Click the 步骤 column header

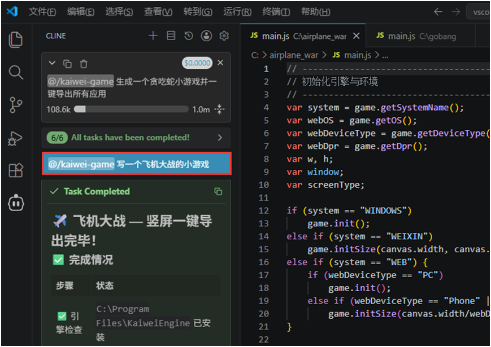click(64, 285)
